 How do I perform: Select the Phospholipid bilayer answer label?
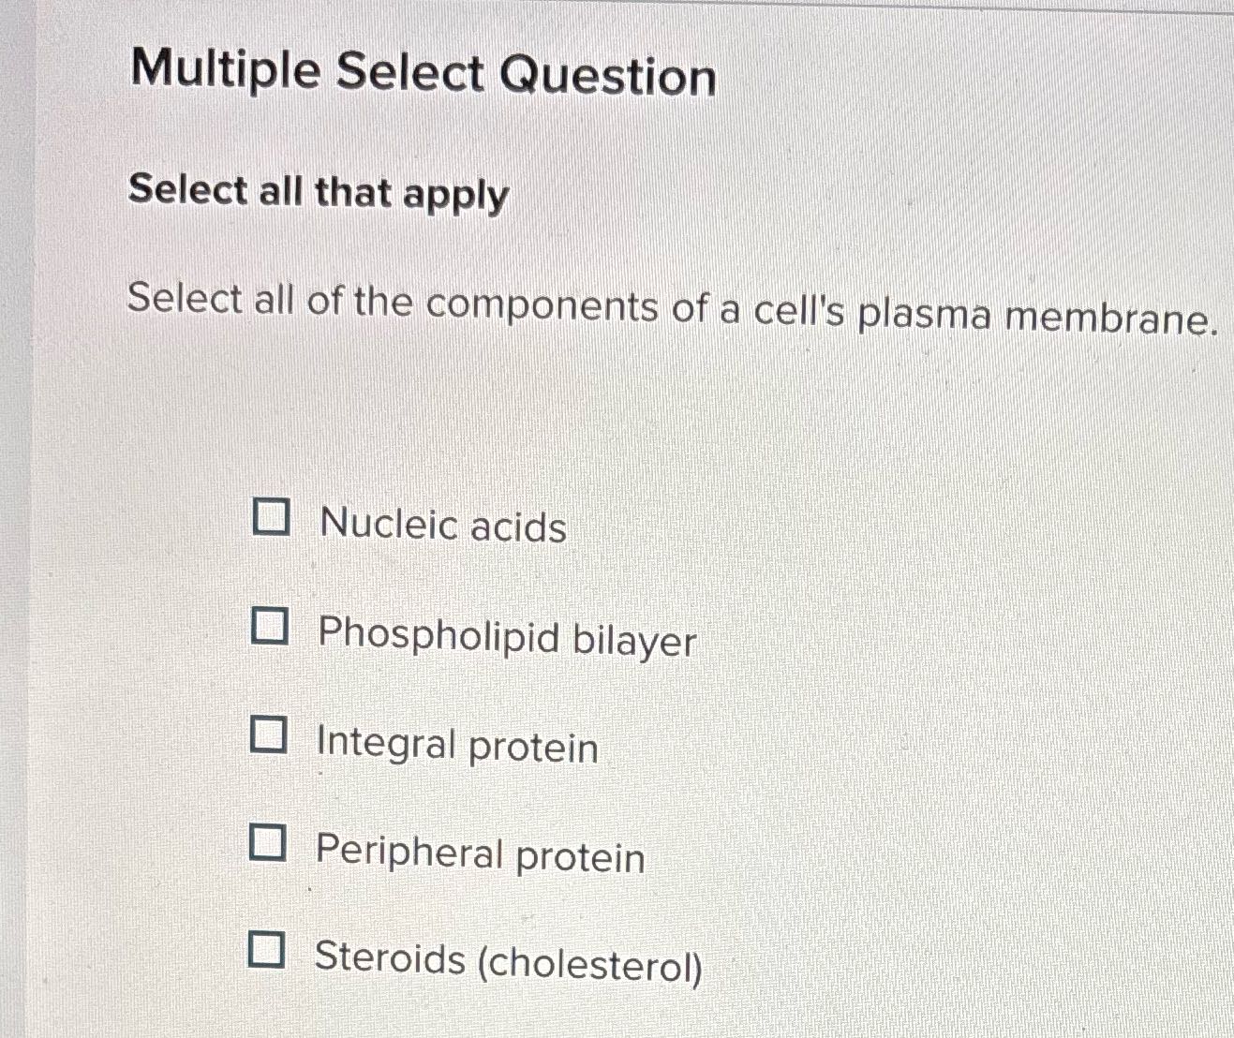coord(506,639)
